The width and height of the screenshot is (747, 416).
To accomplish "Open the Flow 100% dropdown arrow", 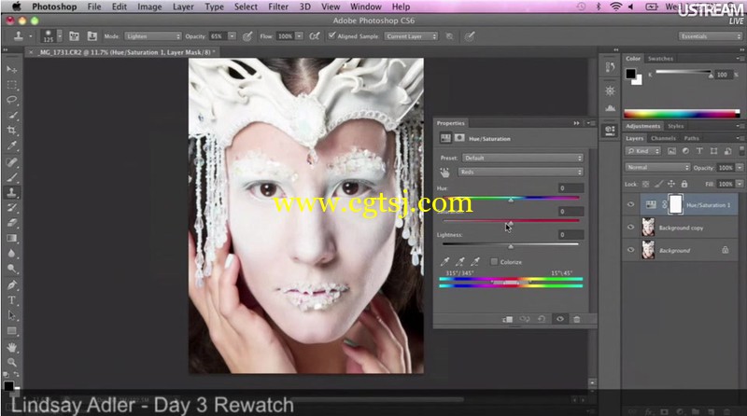I will tap(299, 36).
